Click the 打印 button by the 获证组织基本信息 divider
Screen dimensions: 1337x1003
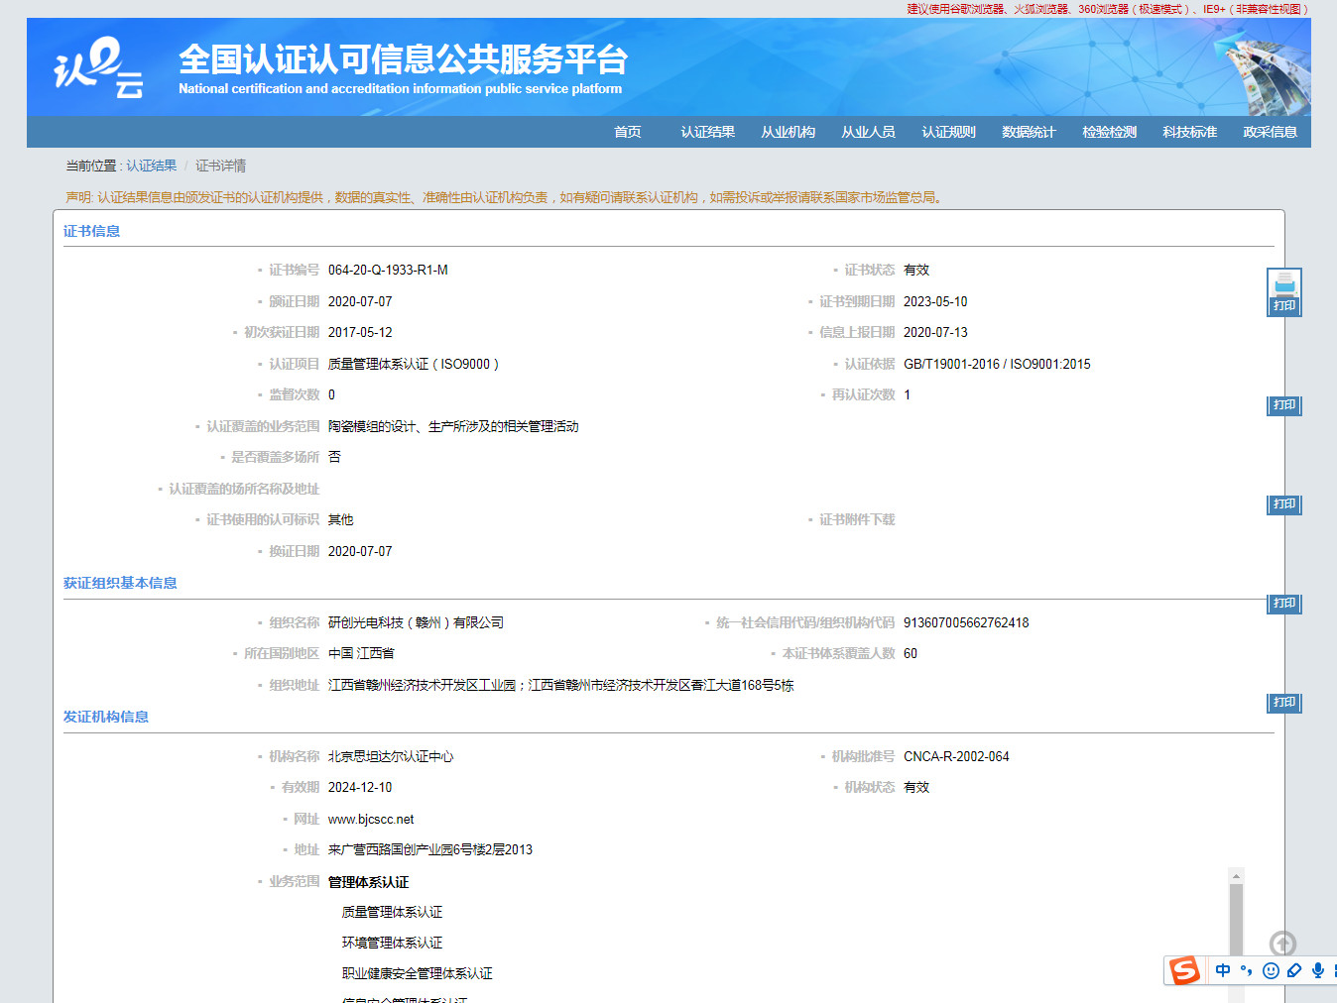pos(1284,604)
